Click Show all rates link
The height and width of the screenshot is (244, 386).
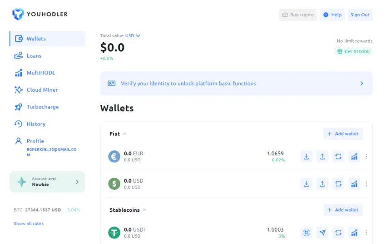[x=29, y=223]
